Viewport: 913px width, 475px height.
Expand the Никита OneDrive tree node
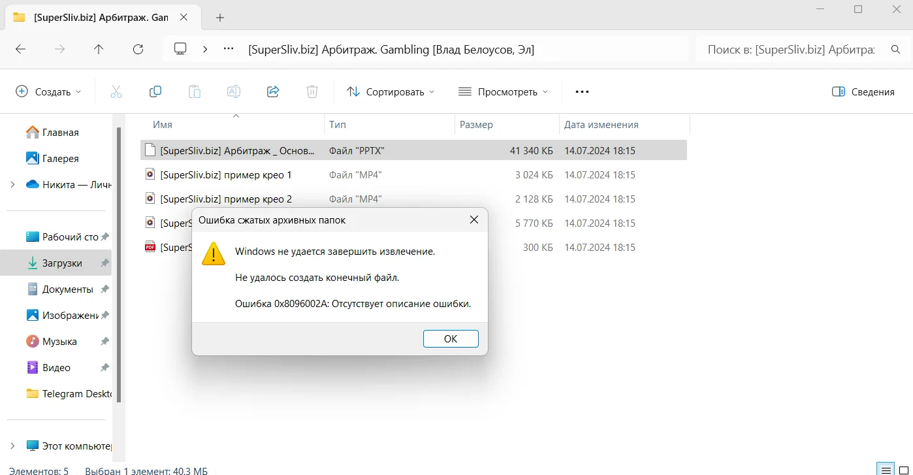pyautogui.click(x=12, y=185)
